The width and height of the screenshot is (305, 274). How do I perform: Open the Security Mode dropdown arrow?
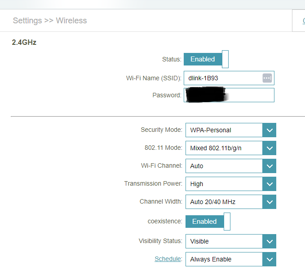point(269,130)
